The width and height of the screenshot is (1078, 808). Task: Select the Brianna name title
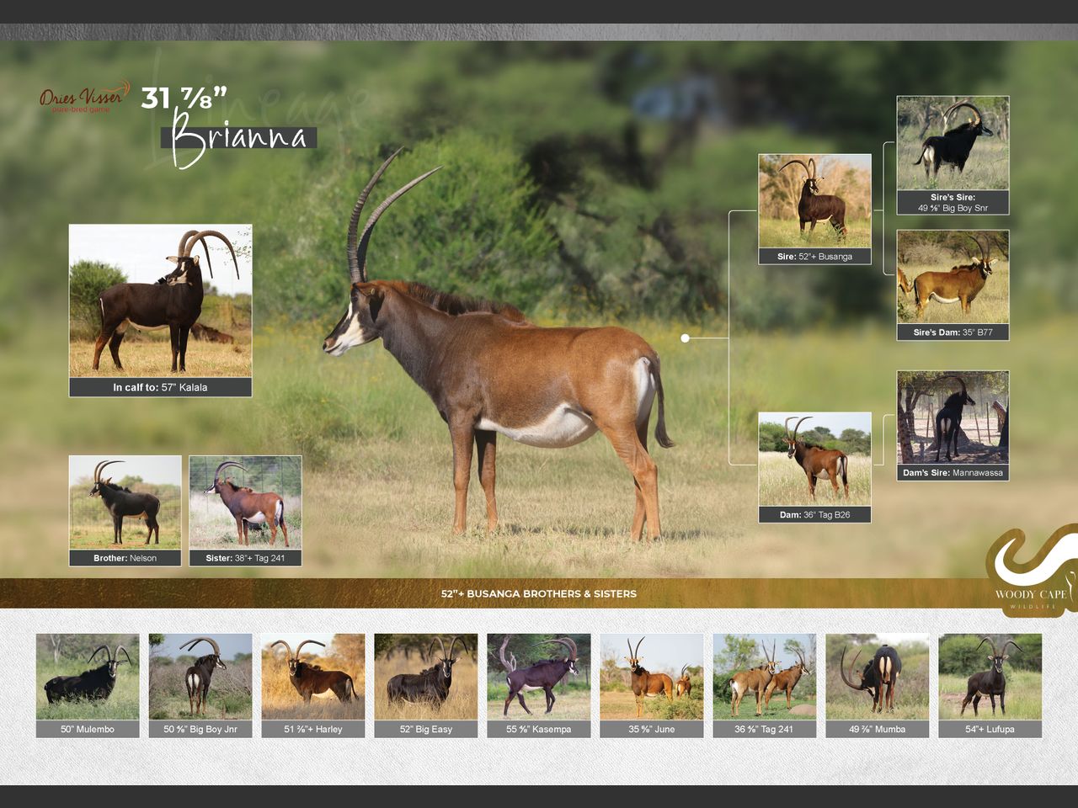[240, 137]
